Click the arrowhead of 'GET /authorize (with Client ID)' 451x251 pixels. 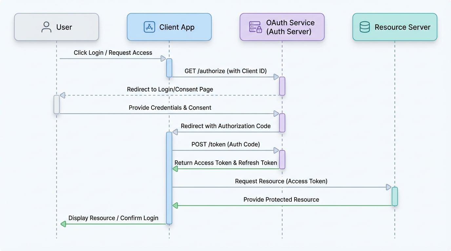click(x=276, y=77)
